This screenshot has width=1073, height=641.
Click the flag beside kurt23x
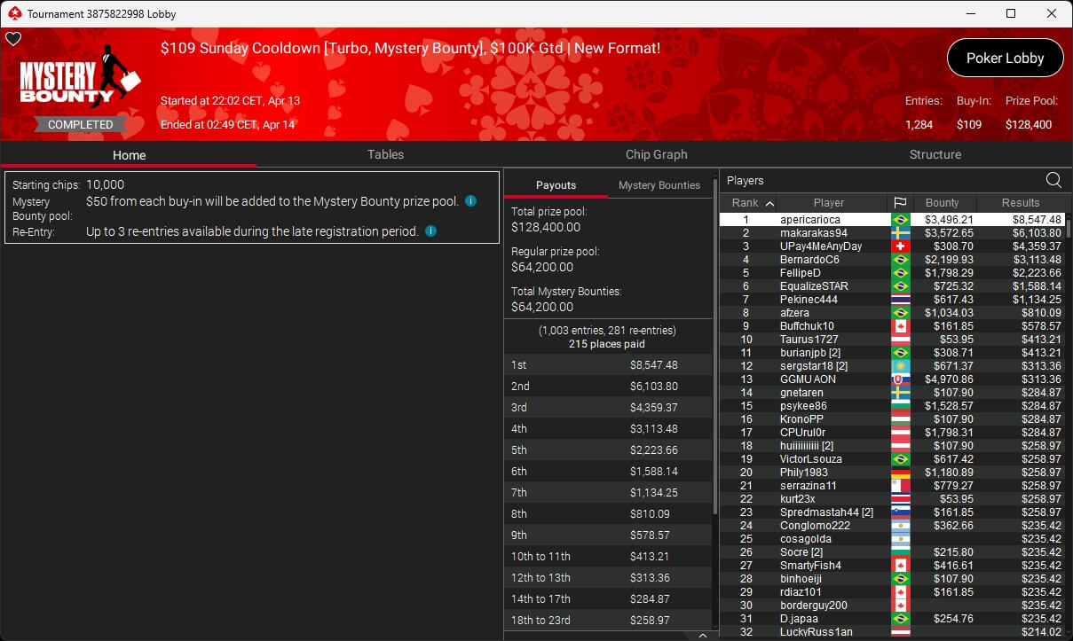click(900, 499)
